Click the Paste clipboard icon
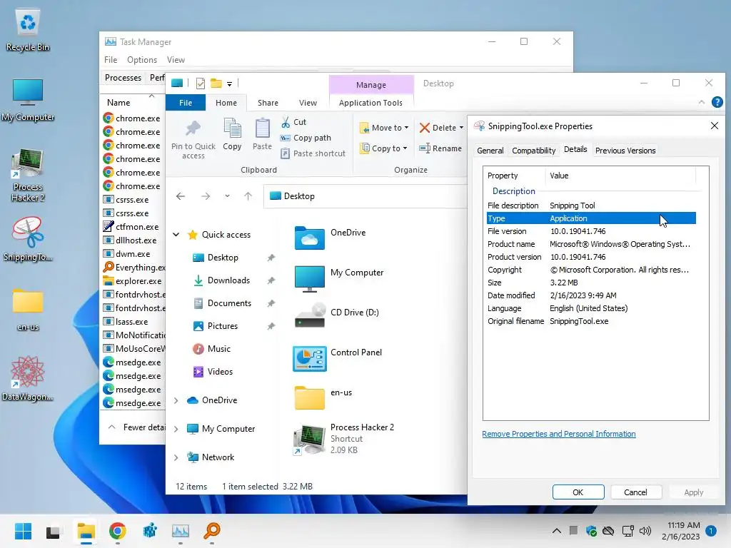 coord(262,128)
